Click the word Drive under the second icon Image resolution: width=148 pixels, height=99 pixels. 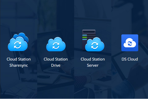tap(56, 65)
